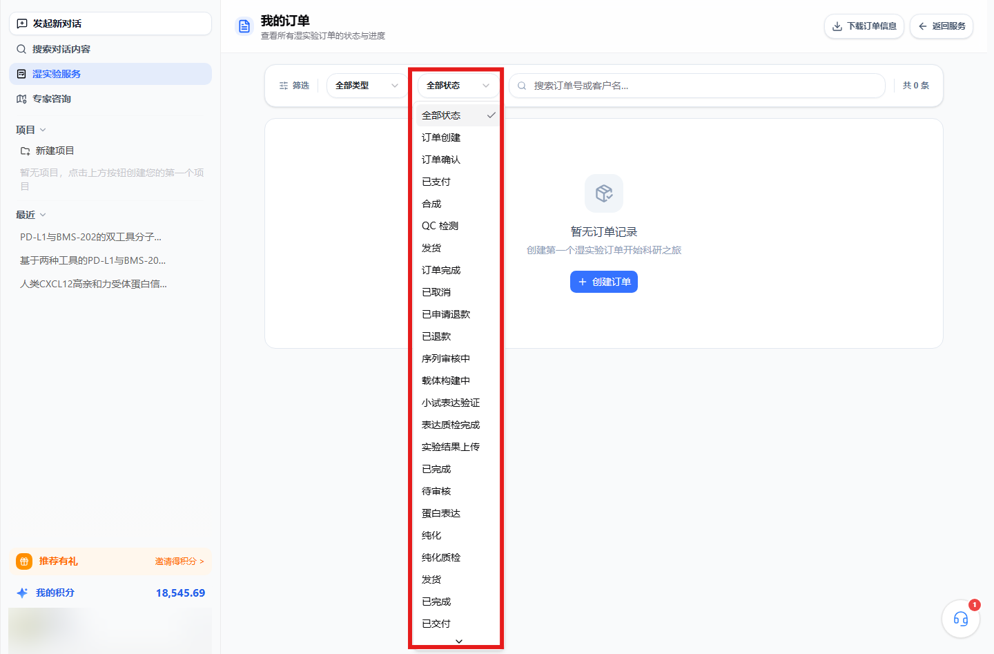
Task: Open 湿实验服务 via its sidebar icon
Action: coord(21,74)
